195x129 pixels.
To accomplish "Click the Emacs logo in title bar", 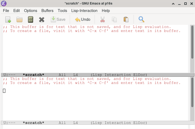I will click(4, 3).
